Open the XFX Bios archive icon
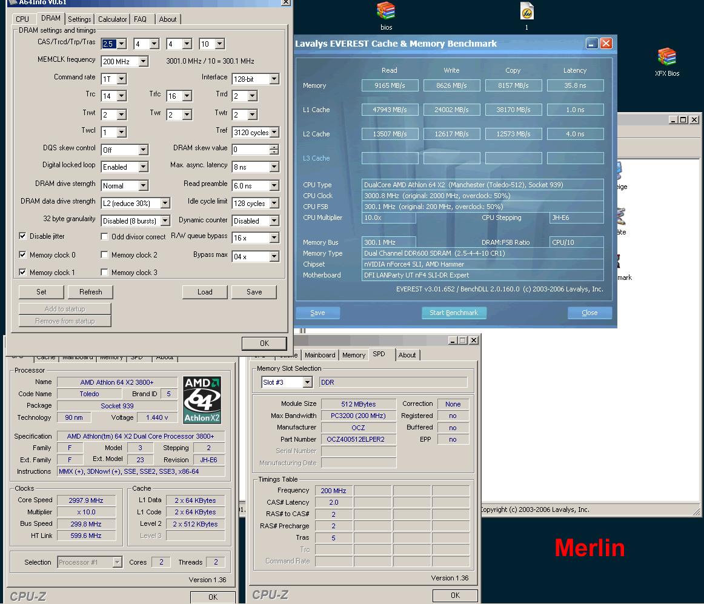 click(666, 62)
